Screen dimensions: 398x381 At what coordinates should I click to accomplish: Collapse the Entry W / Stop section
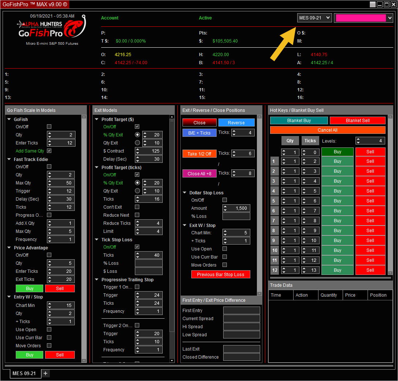pyautogui.click(x=9, y=297)
